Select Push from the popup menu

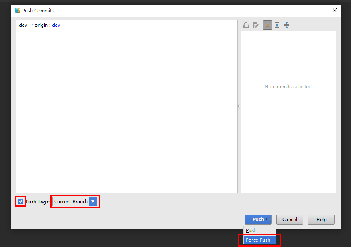(260, 230)
